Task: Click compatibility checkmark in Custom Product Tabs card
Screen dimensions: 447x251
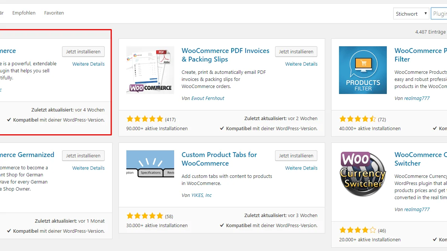Action: [x=222, y=225]
